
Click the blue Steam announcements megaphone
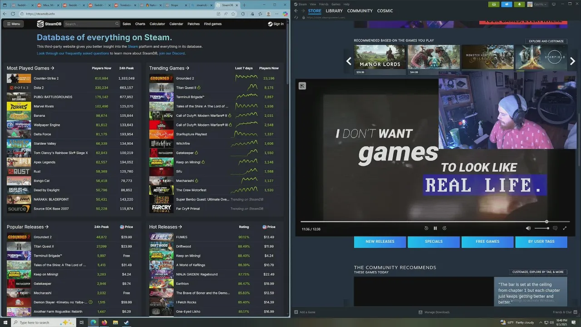tap(507, 4)
